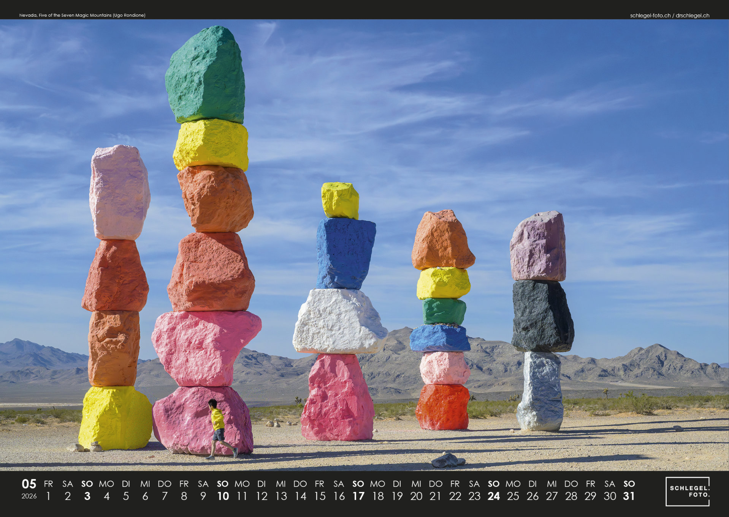The height and width of the screenshot is (517, 729).
Task: Choose date 15 on the calendar
Action: coord(320,496)
